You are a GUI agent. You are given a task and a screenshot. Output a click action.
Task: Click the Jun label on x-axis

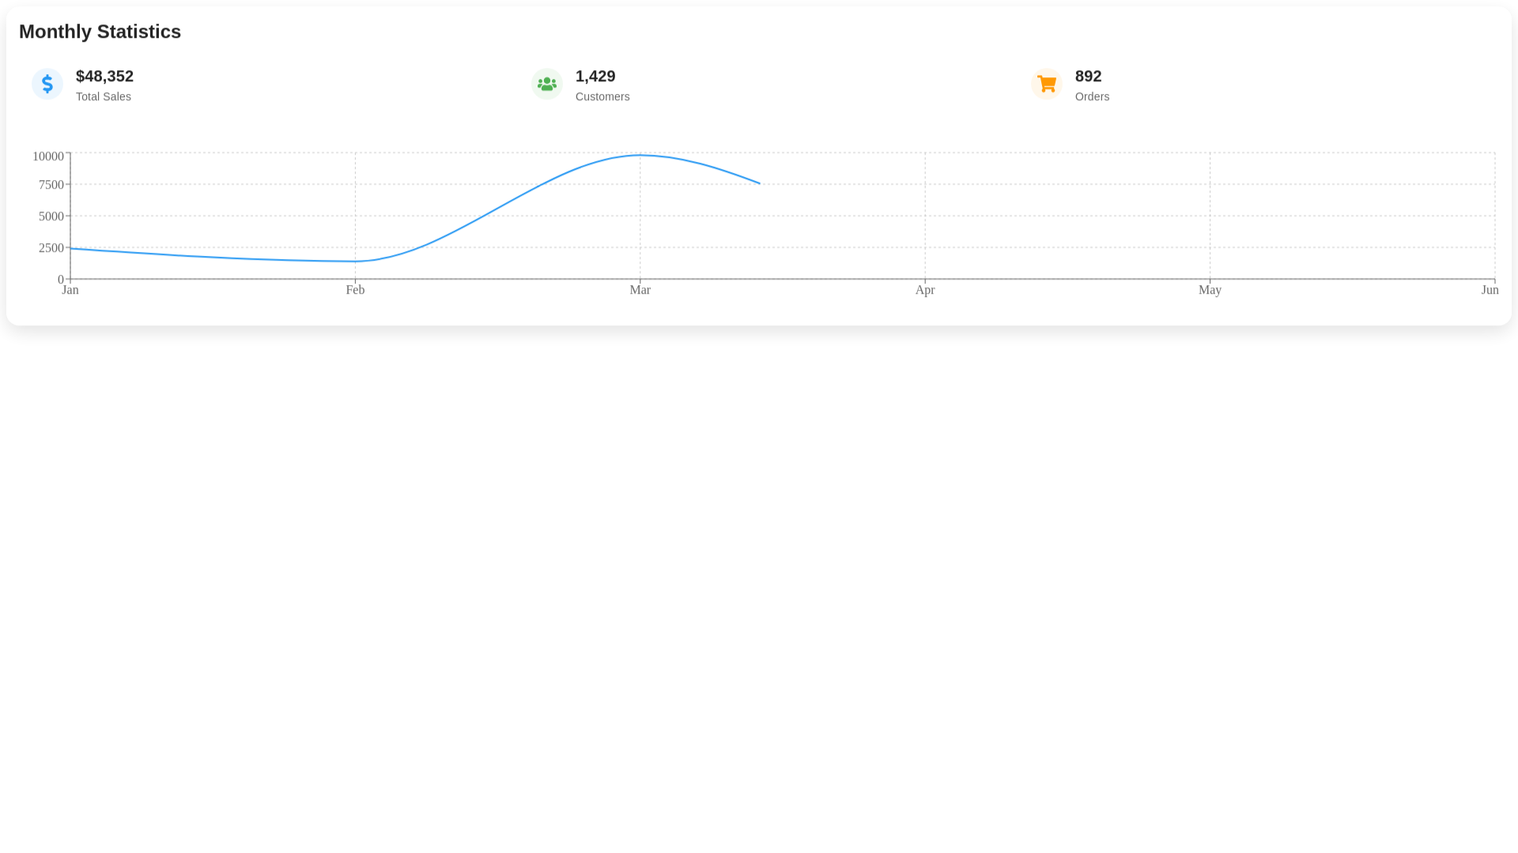[x=1490, y=291]
